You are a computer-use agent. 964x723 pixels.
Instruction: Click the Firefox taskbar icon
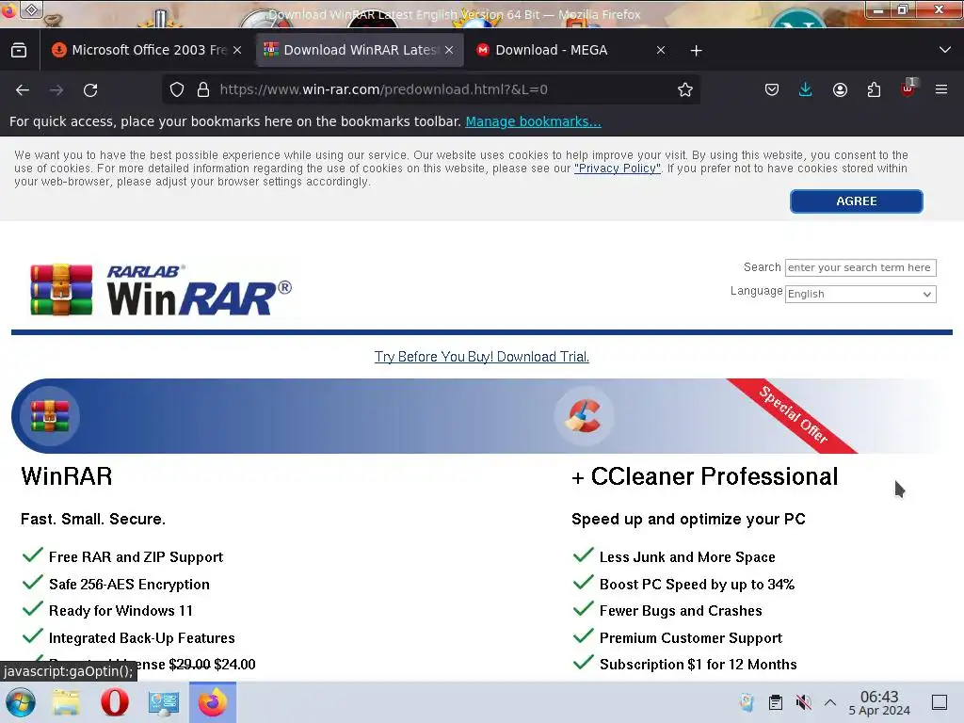(x=213, y=702)
